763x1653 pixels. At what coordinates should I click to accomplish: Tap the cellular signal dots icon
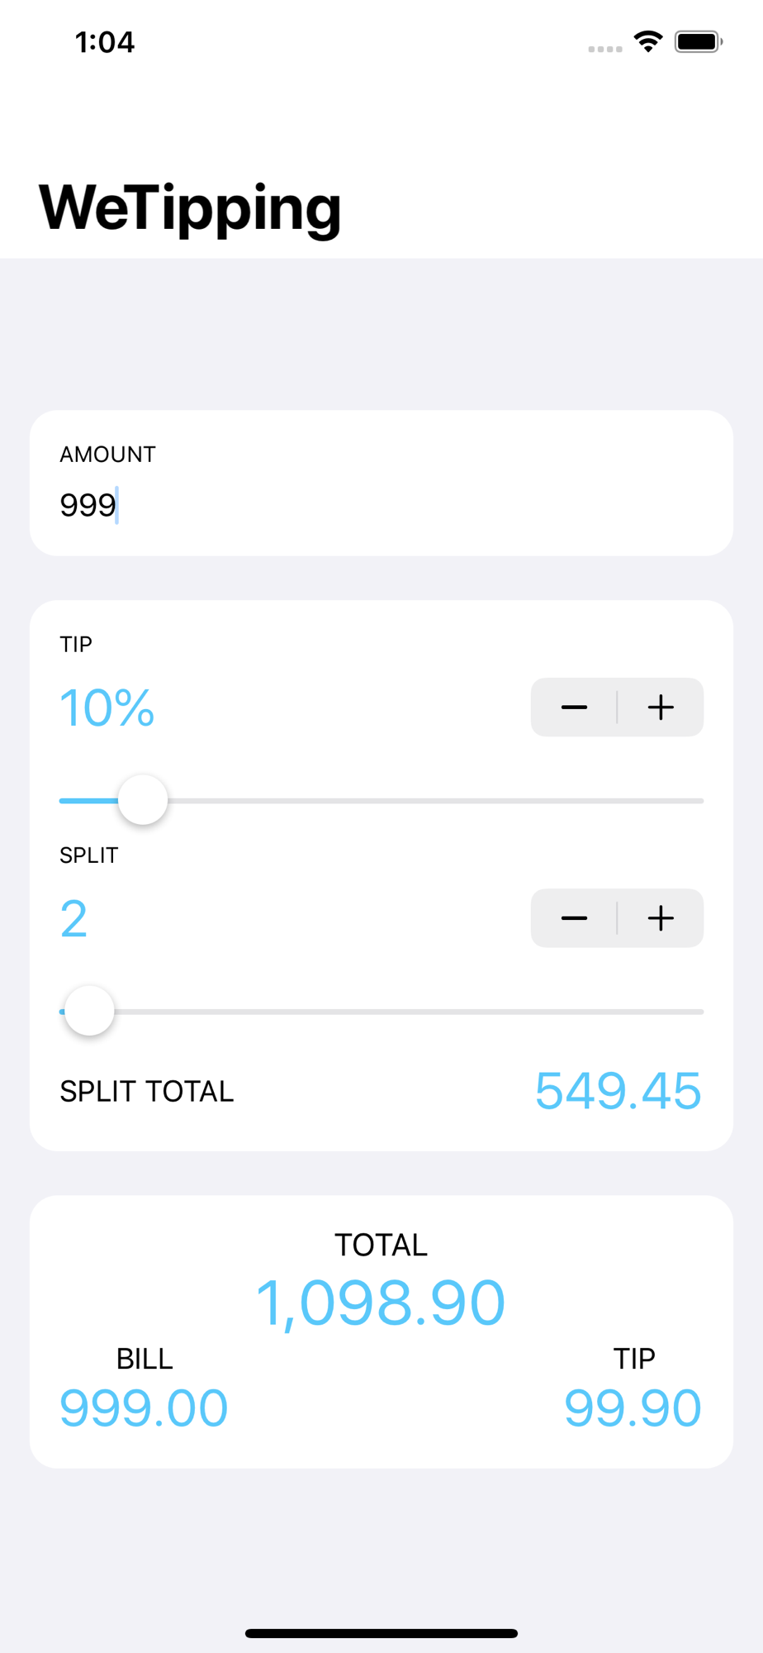[605, 50]
